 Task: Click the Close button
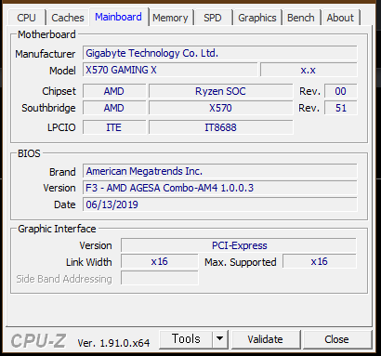pyautogui.click(x=337, y=339)
